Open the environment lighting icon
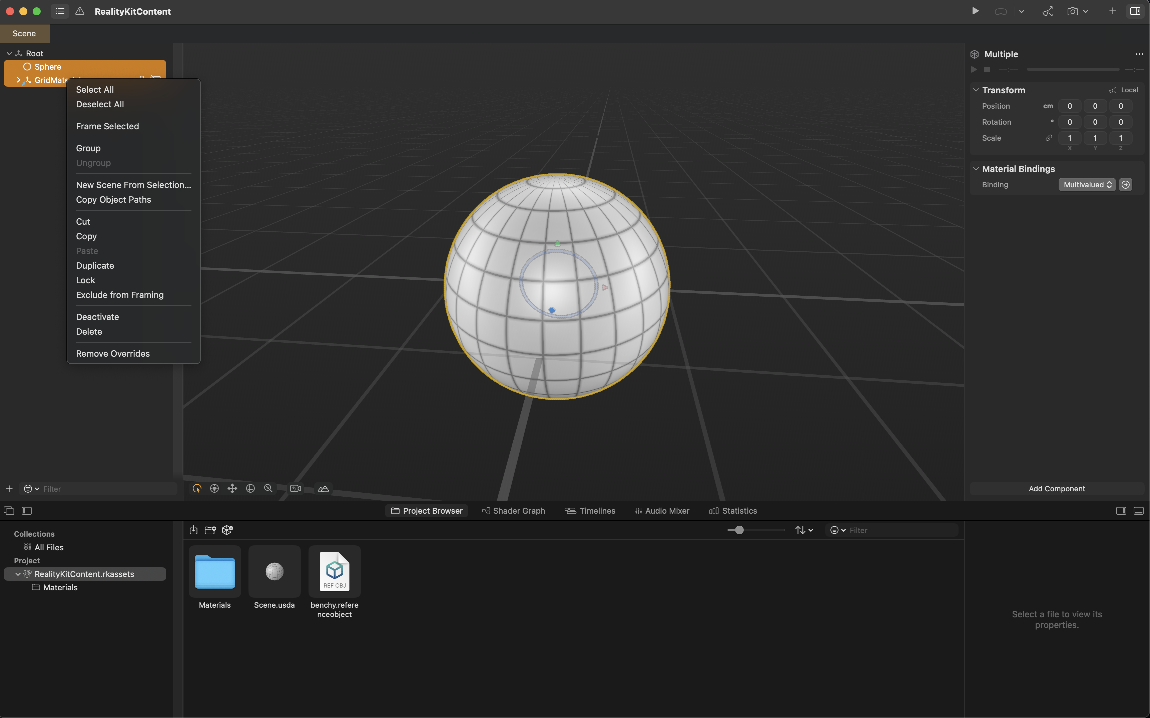Image resolution: width=1150 pixels, height=718 pixels. point(324,489)
